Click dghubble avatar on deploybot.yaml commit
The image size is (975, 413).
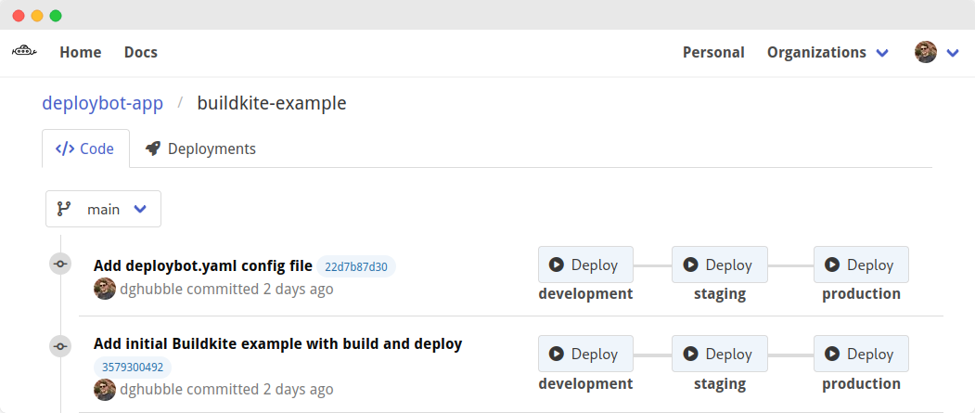tap(105, 290)
